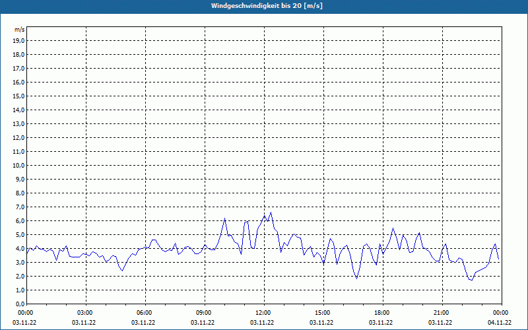Select the "13,0" y-axis label
Viewport: 528px width, 330px height.
pyautogui.click(x=18, y=123)
